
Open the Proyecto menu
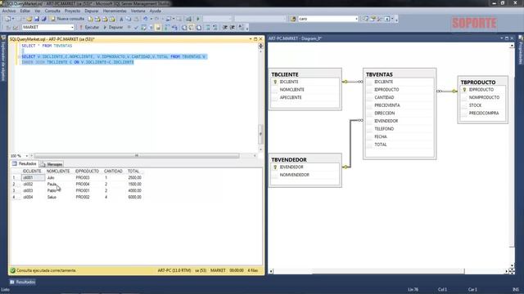(73, 11)
